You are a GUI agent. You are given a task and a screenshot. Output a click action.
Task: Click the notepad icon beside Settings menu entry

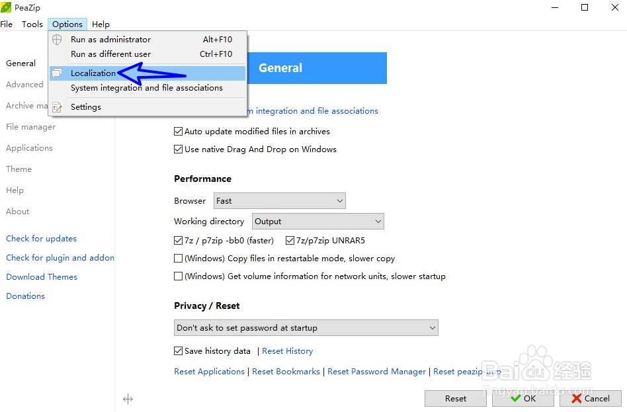(57, 107)
